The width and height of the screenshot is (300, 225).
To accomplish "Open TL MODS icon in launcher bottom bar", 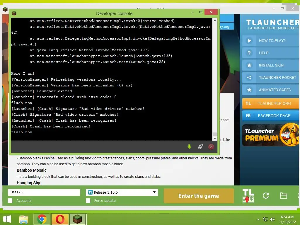I will pyautogui.click(x=248, y=195).
